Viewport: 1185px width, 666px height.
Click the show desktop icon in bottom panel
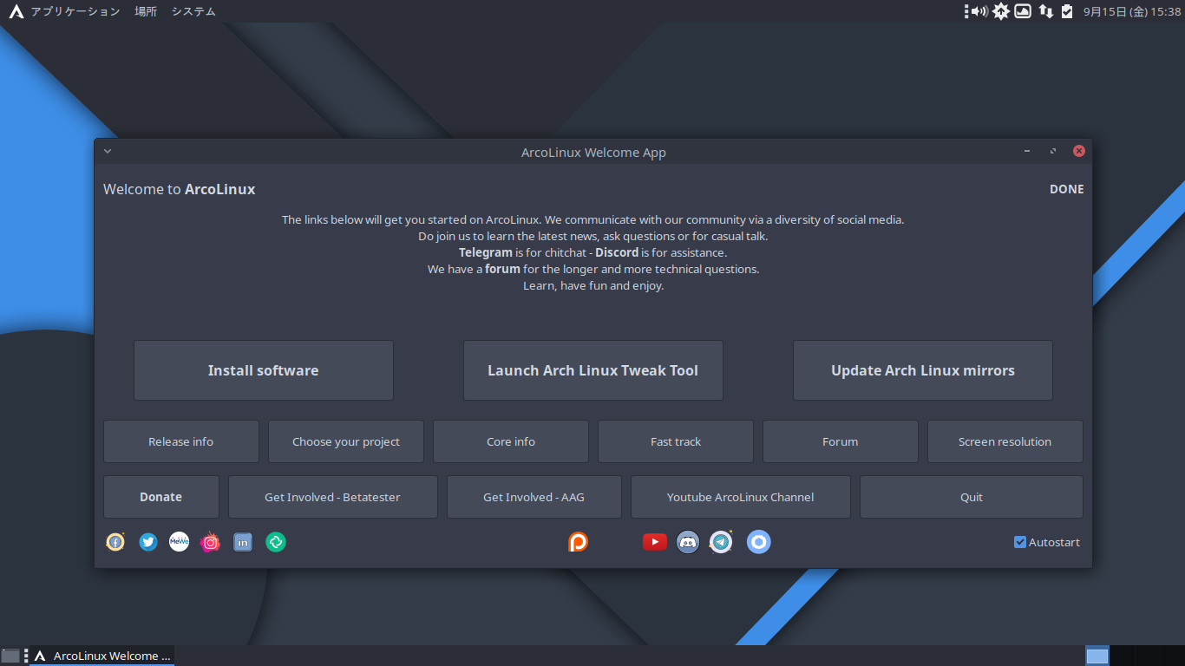click(x=10, y=656)
